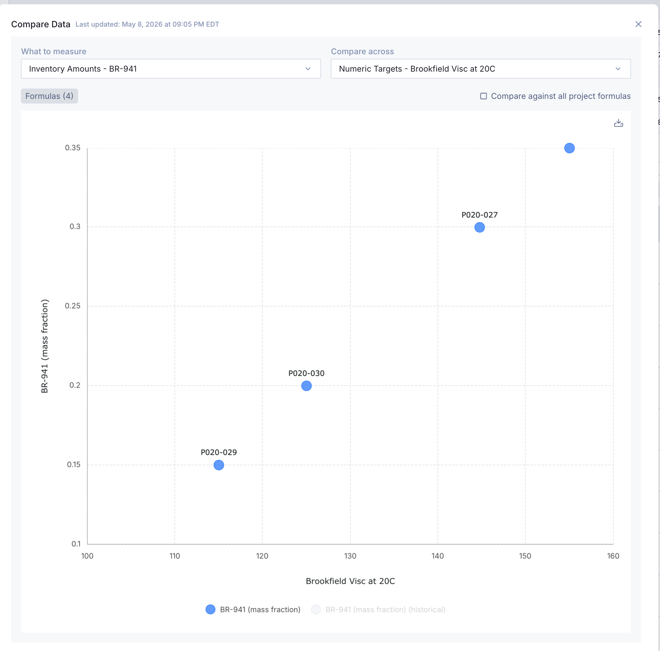Viewport: 660px width, 651px height.
Task: Enable Compare against all project formulas
Action: 484,96
